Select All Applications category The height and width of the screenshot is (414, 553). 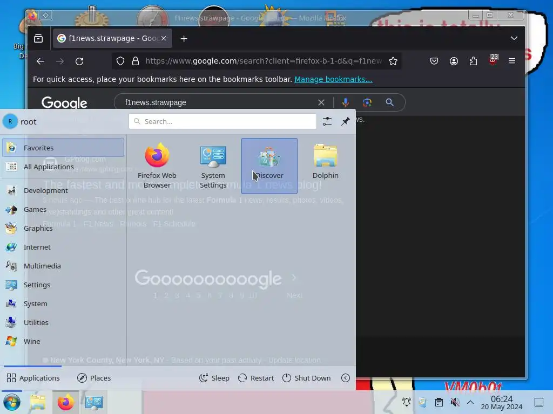[64, 167]
